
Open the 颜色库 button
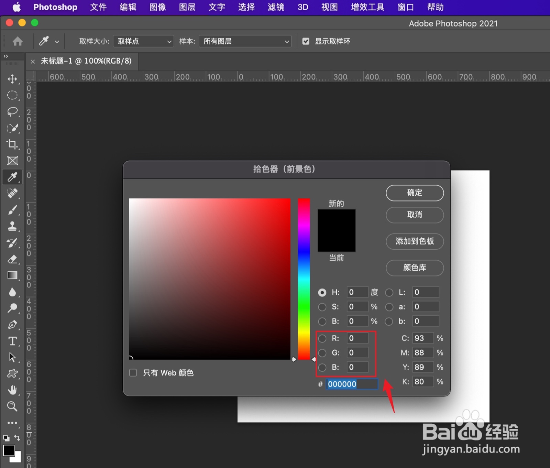(415, 268)
